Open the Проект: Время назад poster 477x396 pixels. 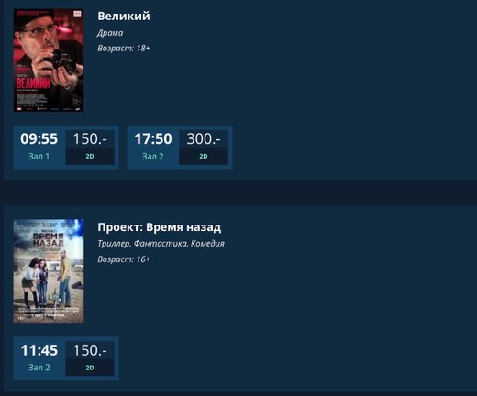pyautogui.click(x=49, y=270)
